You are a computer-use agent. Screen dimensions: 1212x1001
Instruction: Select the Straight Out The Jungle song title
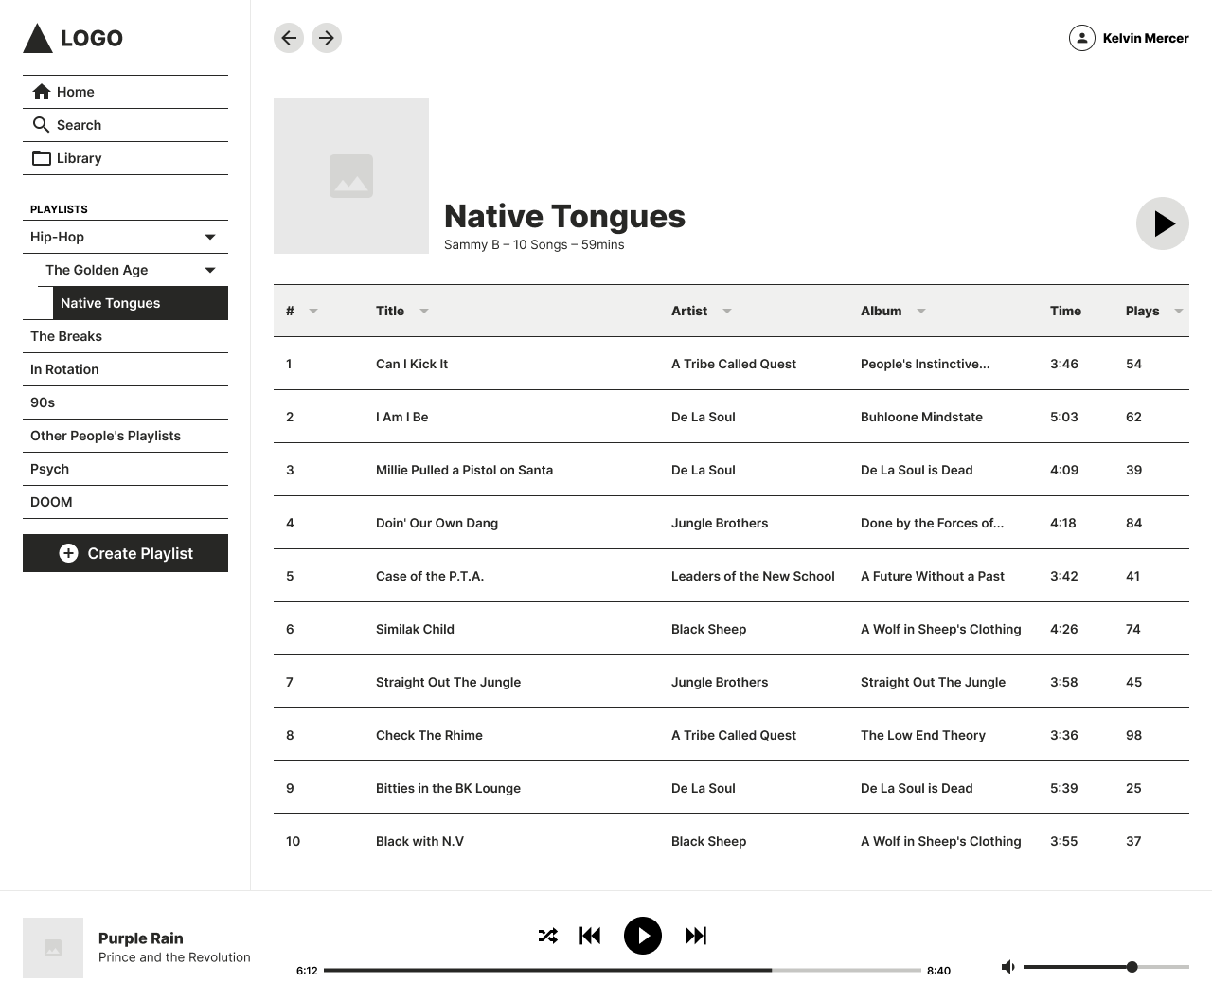coord(448,682)
